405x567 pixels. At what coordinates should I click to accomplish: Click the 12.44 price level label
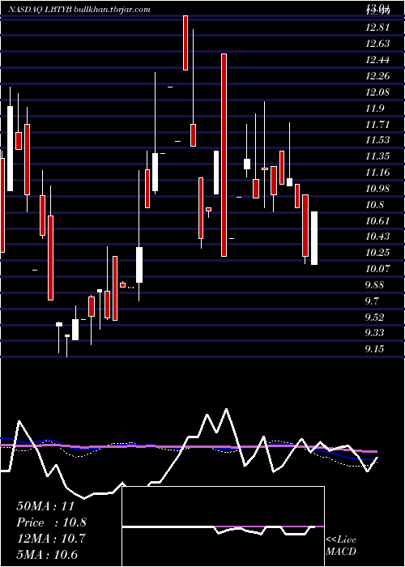(x=377, y=60)
